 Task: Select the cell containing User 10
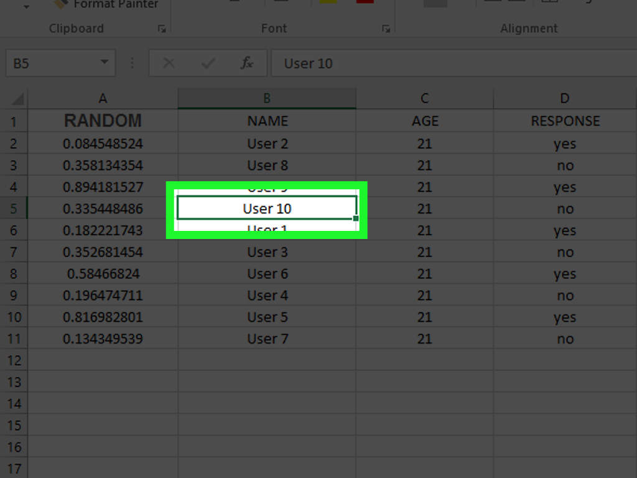pyautogui.click(x=267, y=209)
